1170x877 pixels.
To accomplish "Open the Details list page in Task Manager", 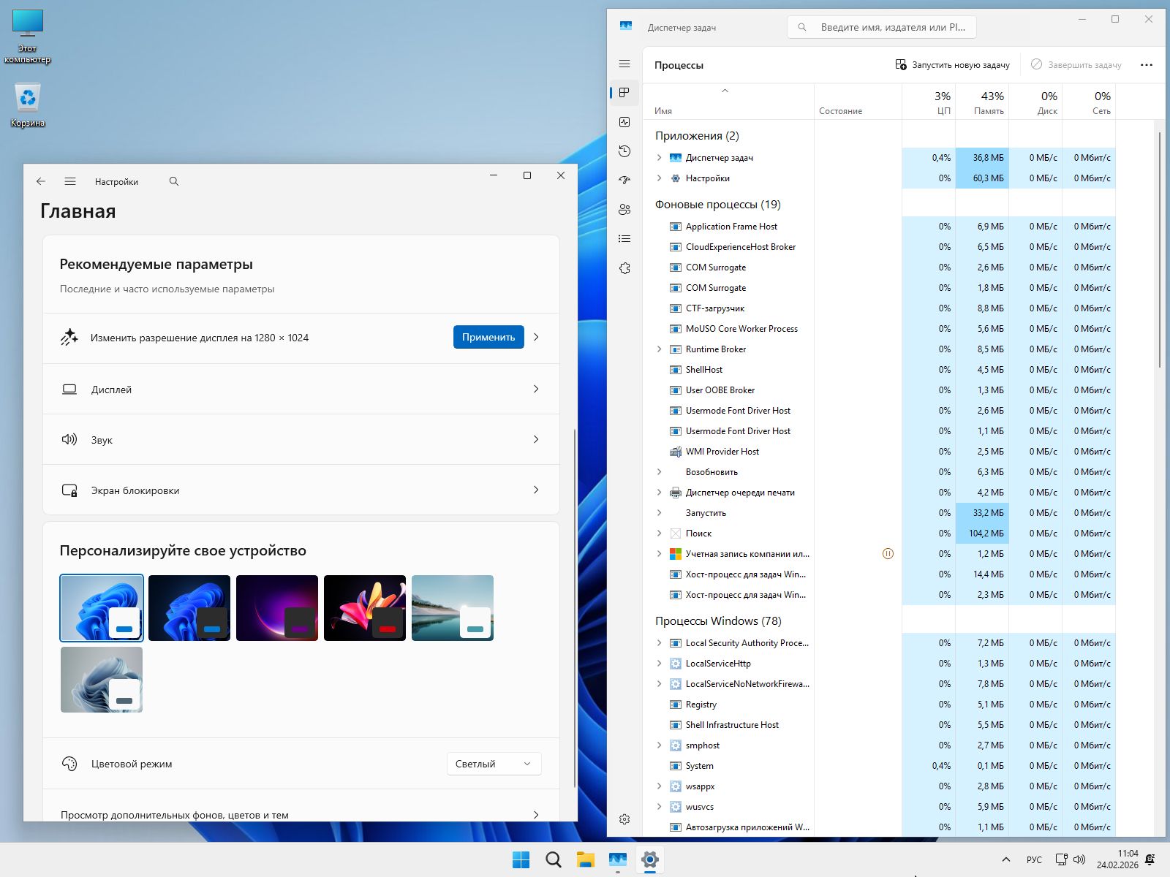I will (x=624, y=239).
